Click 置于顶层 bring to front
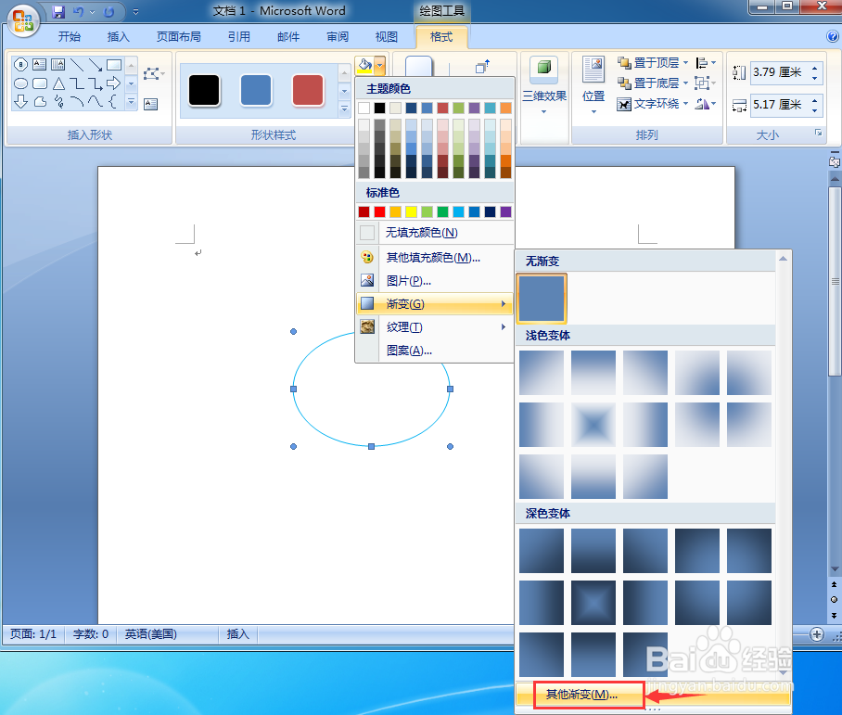842x715 pixels. pos(648,63)
